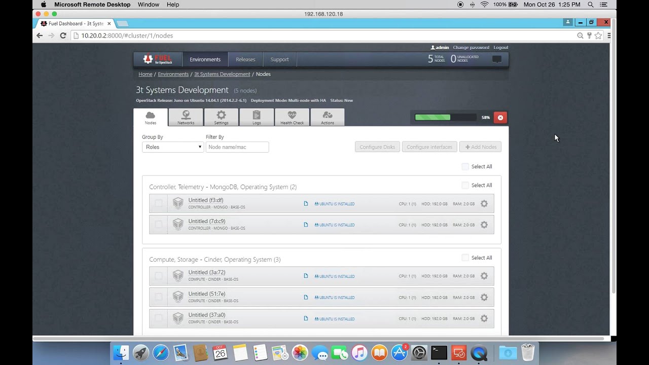Check Select All for the Compute group
This screenshot has height=365, width=649.
(x=465, y=258)
